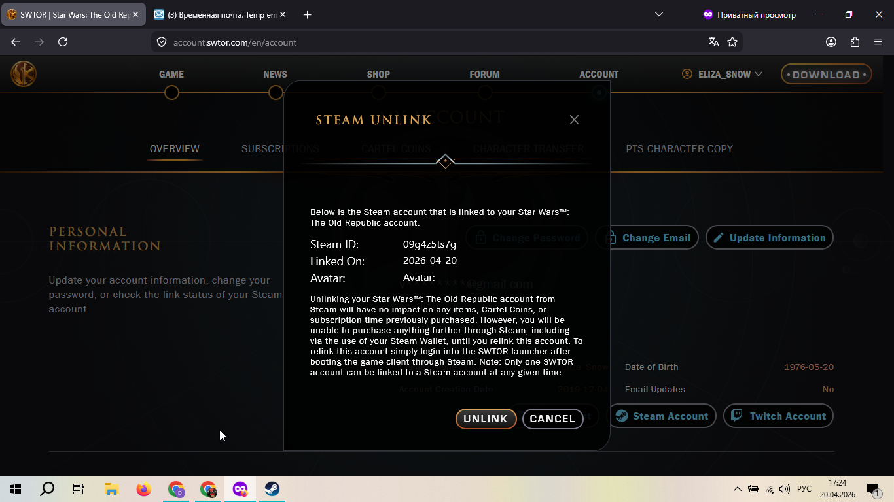Switch to the PTS CHARACTER COPY tab
Viewport: 894px width, 502px height.
point(679,149)
